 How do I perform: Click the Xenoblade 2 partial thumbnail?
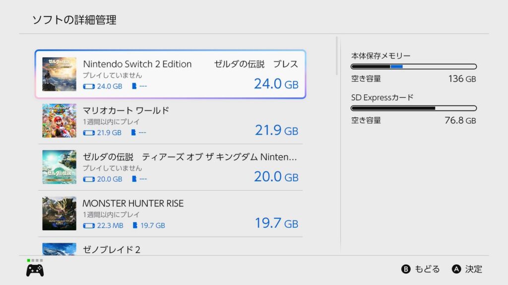tap(60, 249)
